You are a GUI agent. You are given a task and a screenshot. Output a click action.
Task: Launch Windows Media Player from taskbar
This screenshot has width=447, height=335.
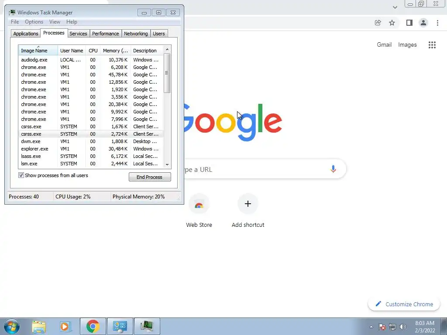(x=65, y=326)
